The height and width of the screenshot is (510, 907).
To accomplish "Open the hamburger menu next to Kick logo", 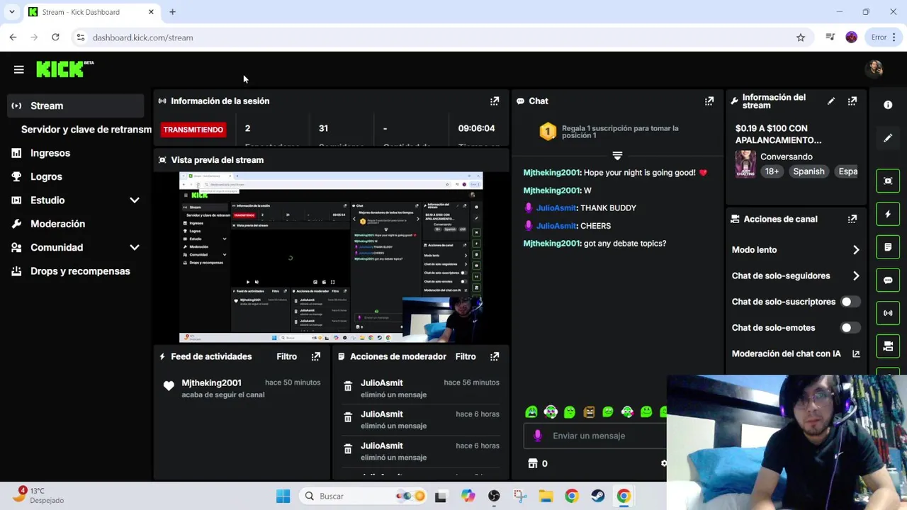I will click(x=19, y=69).
